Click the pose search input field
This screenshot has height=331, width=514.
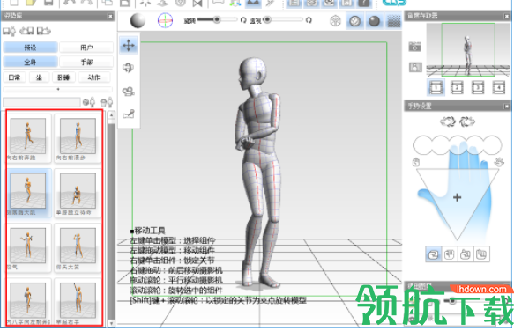point(41,102)
